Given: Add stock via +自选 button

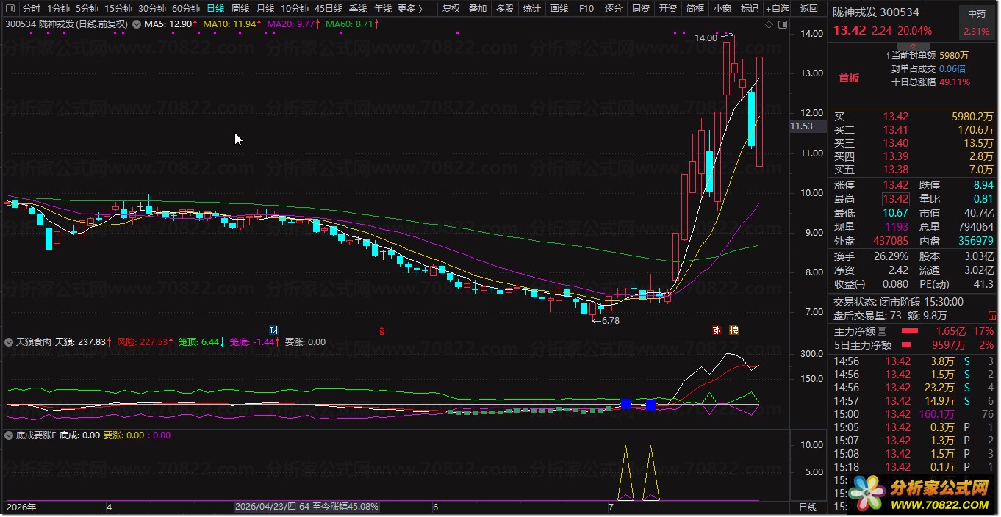Looking at the screenshot, I should [777, 9].
